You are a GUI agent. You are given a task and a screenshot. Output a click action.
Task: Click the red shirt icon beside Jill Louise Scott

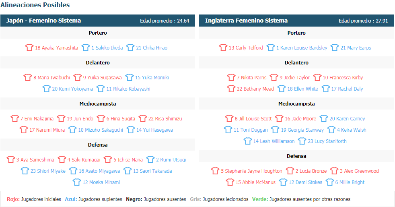(229, 118)
